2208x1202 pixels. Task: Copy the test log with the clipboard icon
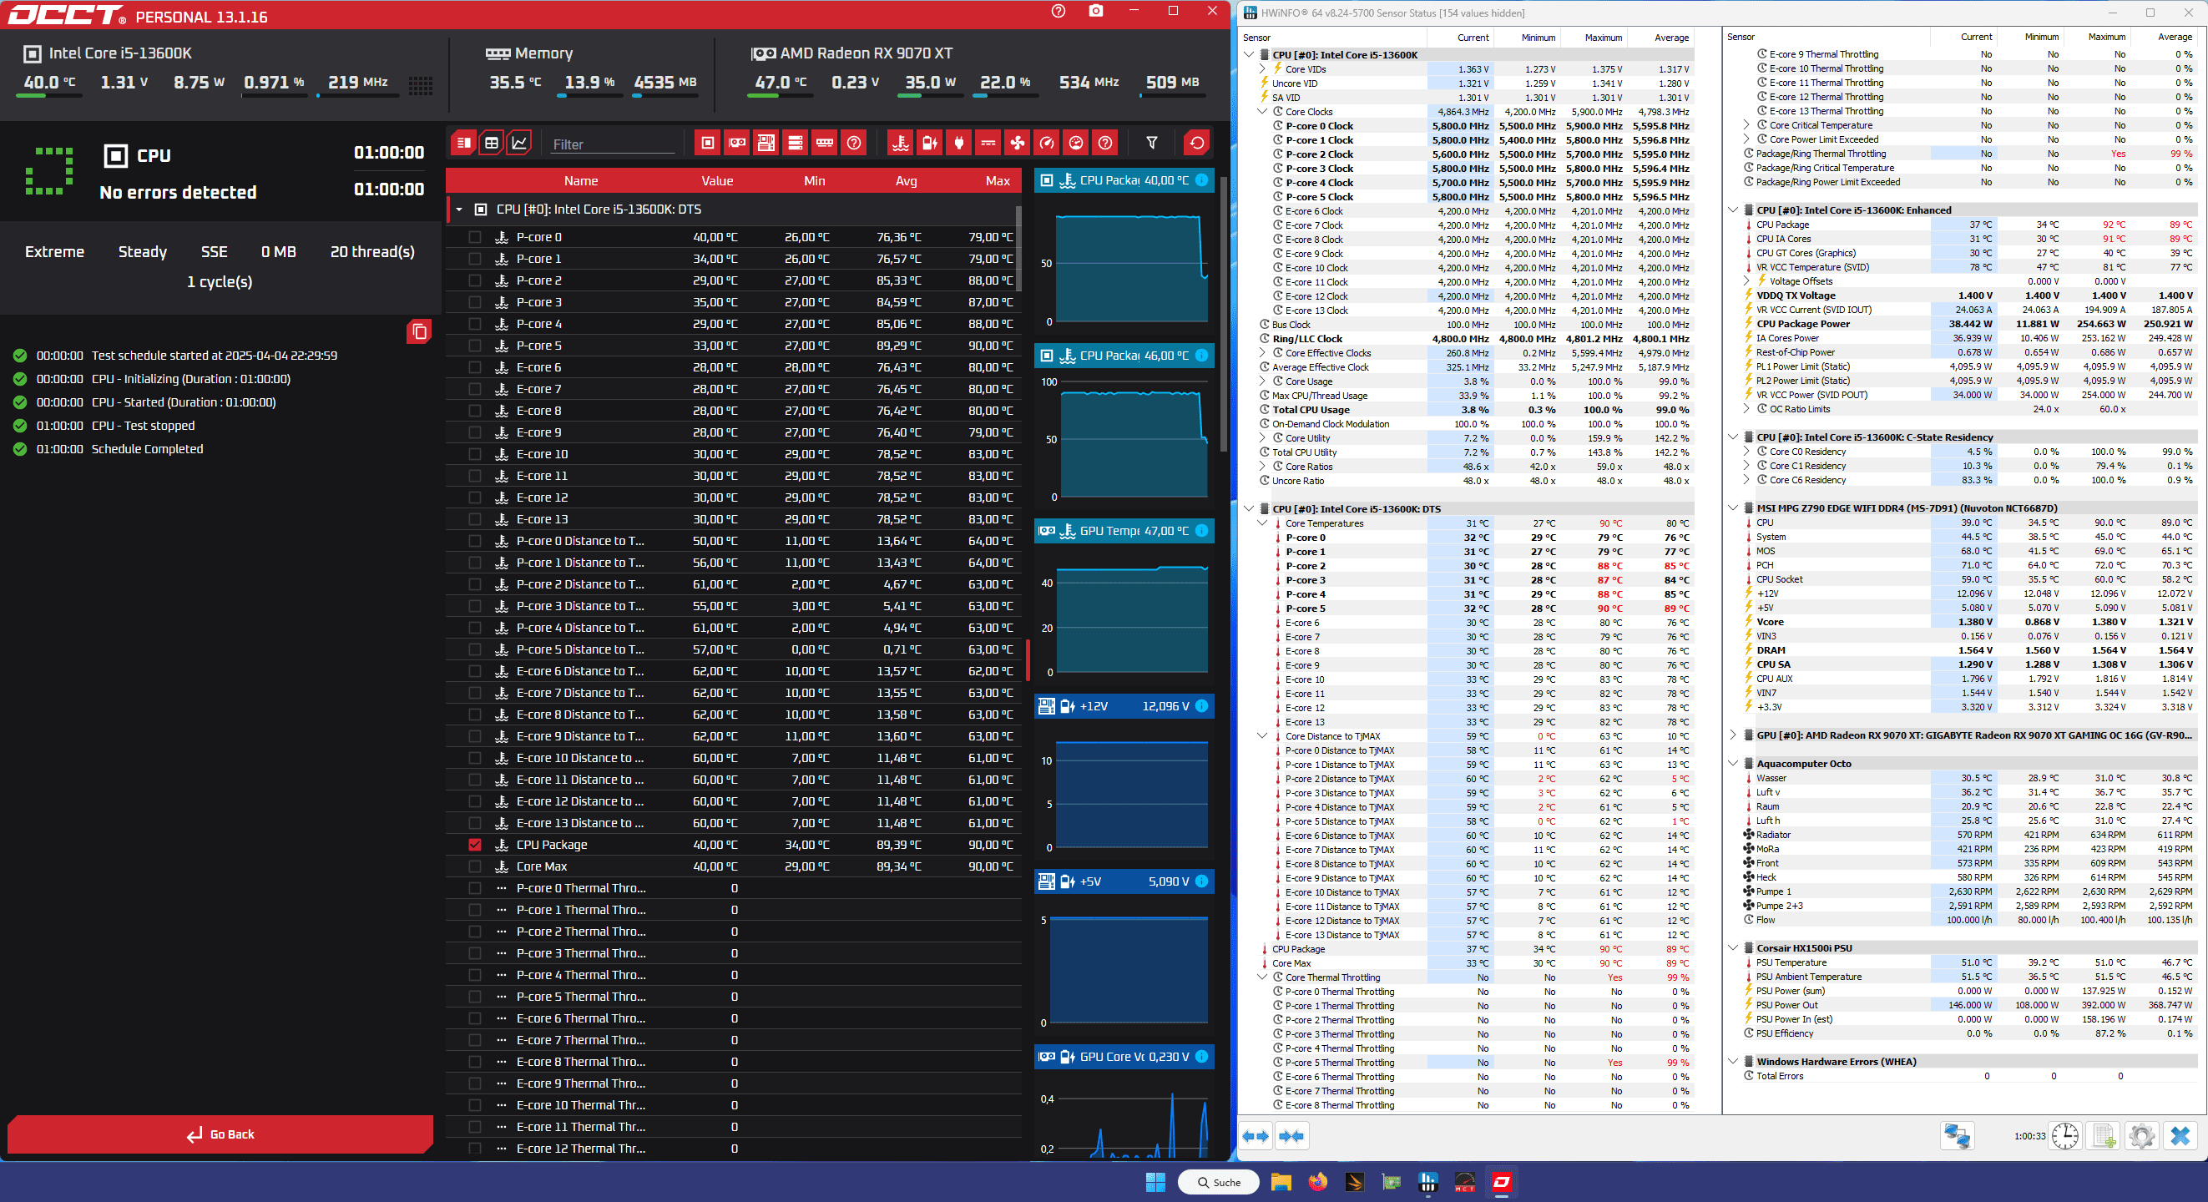(x=419, y=331)
